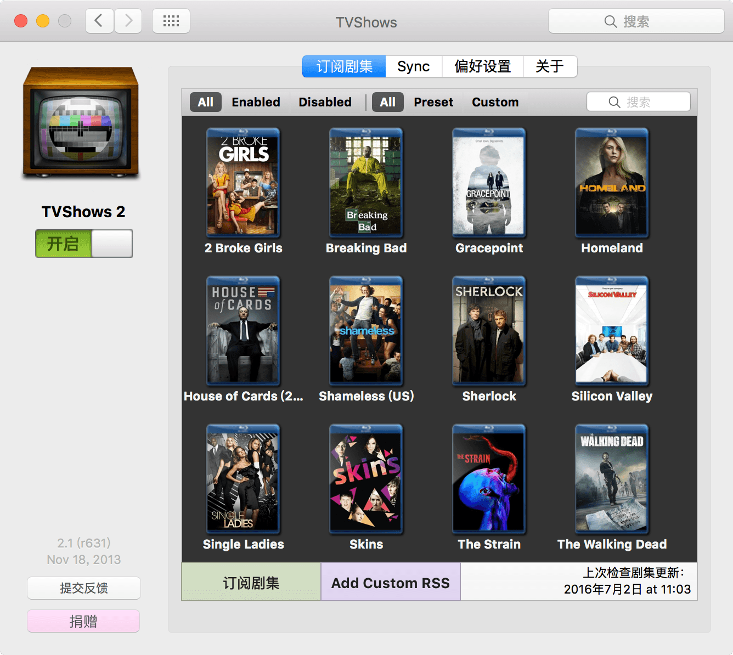The height and width of the screenshot is (655, 733).
Task: Select the Breaking Bad cover
Action: tap(366, 183)
